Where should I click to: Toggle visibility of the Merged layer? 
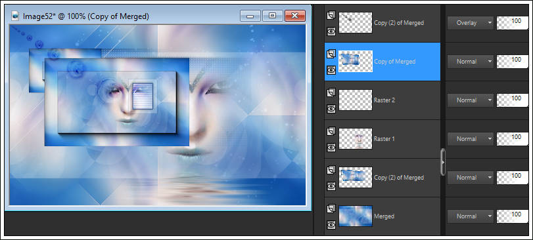point(331,224)
